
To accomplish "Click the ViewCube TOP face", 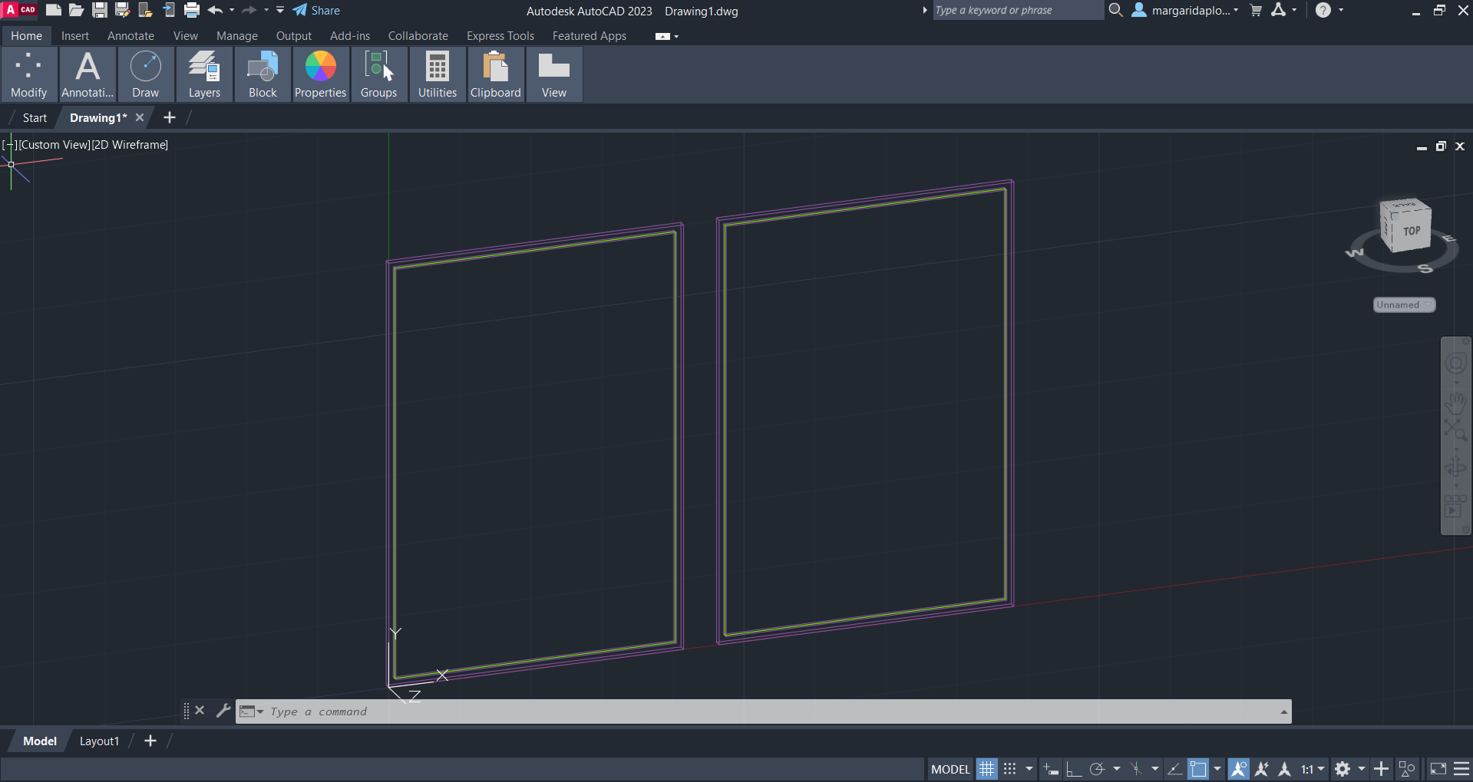I will tap(1411, 231).
